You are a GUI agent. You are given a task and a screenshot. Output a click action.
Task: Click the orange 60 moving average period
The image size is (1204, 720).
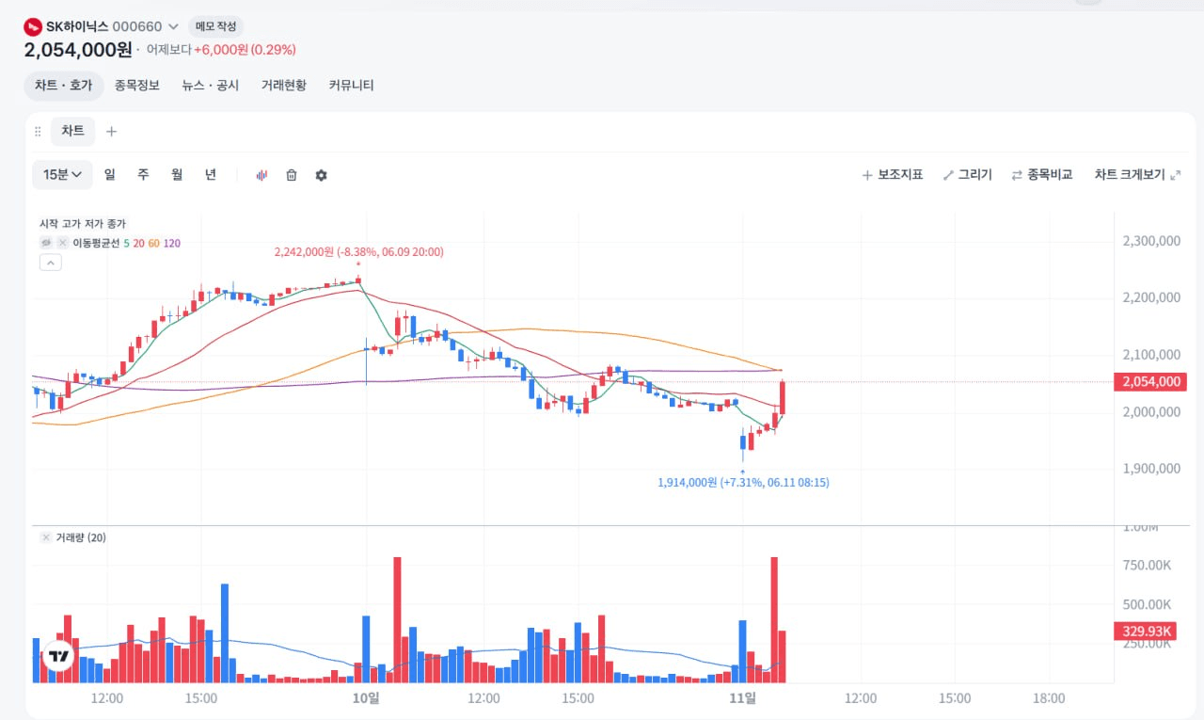pos(153,243)
